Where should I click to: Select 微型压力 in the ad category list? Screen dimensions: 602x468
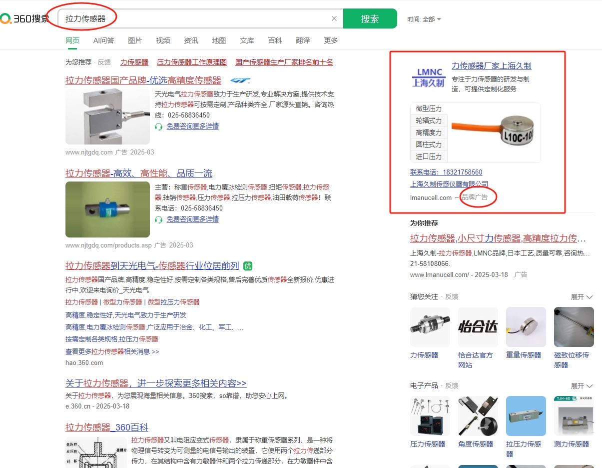pyautogui.click(x=429, y=108)
